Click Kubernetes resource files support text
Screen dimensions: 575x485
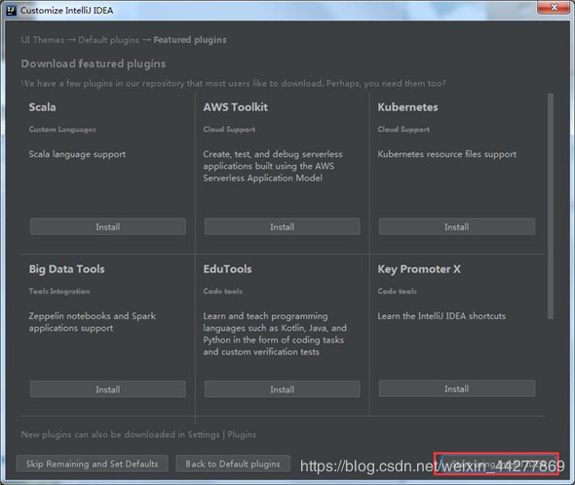click(447, 154)
